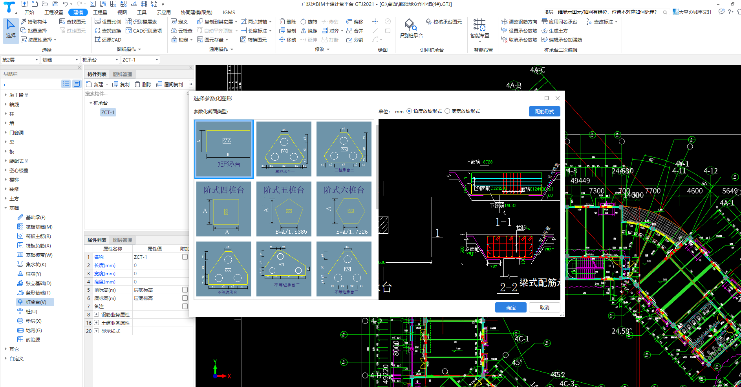Expand 施工段 in navigation tree
741x387 pixels.
[5, 95]
